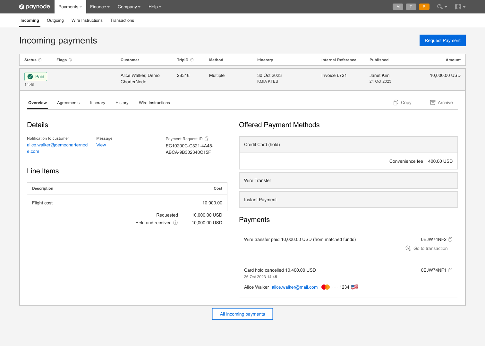This screenshot has width=485, height=346.
Task: Copy payment code 0EJW74NF2
Action: pos(450,239)
